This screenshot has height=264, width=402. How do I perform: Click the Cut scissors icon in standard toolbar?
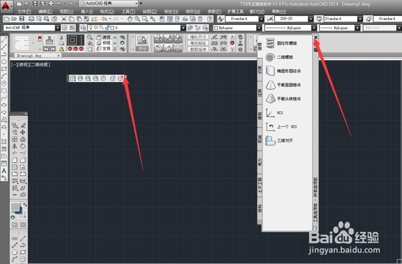[x=64, y=19]
